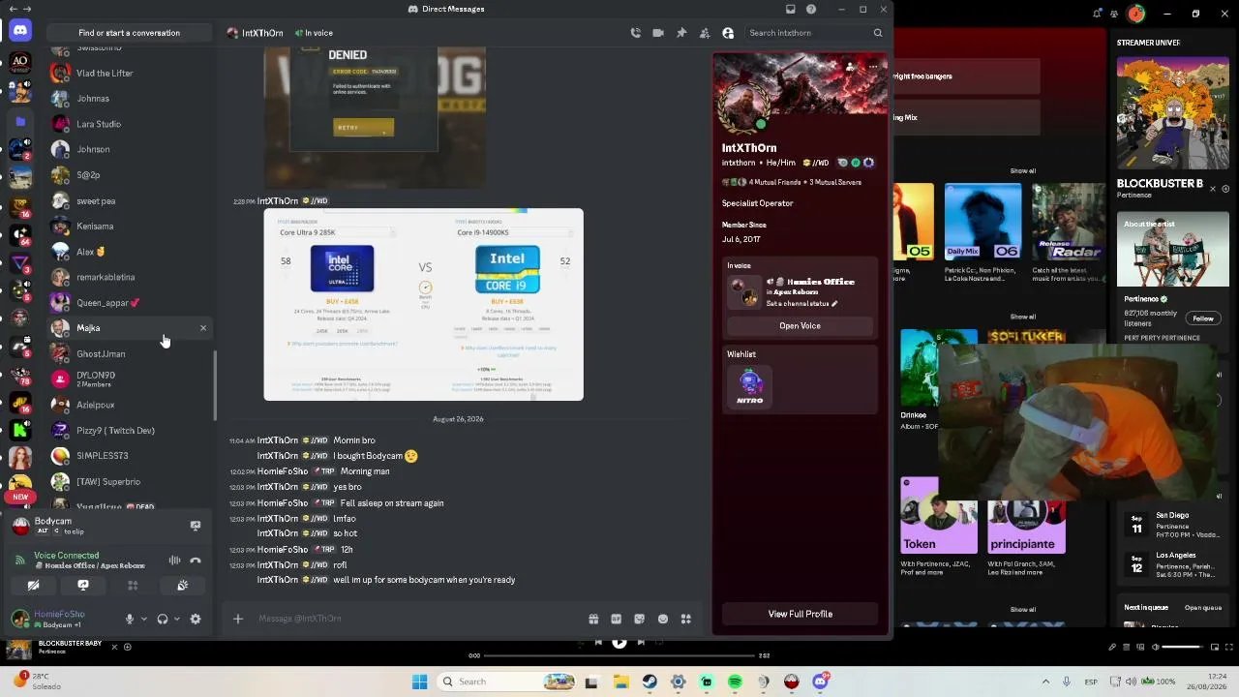
Task: Adjust the Spotify volume slider
Action: coord(1181,647)
